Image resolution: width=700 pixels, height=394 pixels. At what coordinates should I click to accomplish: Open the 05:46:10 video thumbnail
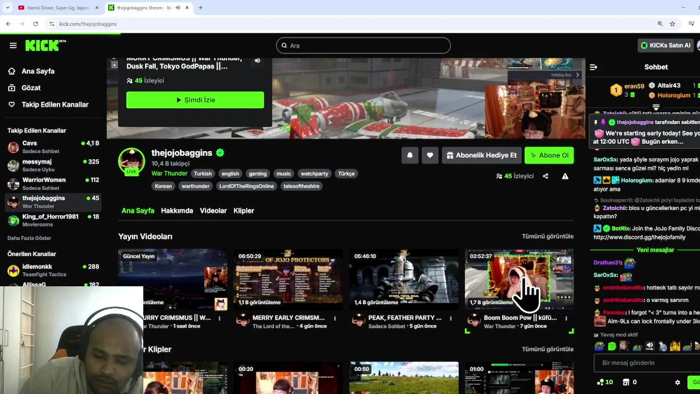point(404,280)
